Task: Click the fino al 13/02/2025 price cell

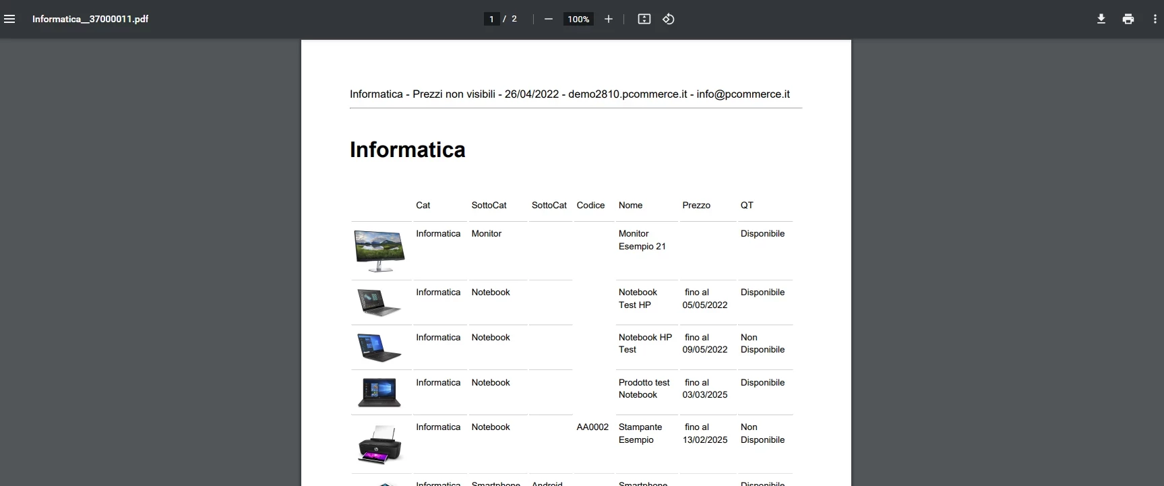Action: point(705,433)
